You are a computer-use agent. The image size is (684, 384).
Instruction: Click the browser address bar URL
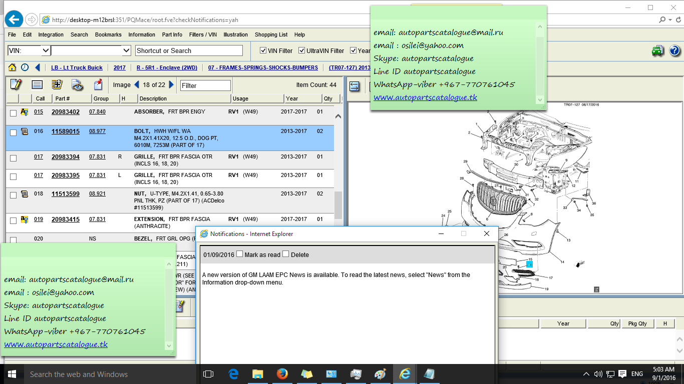pos(145,20)
